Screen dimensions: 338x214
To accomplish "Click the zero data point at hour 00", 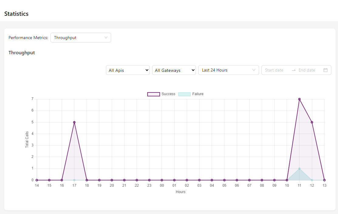I will (x=162, y=180).
